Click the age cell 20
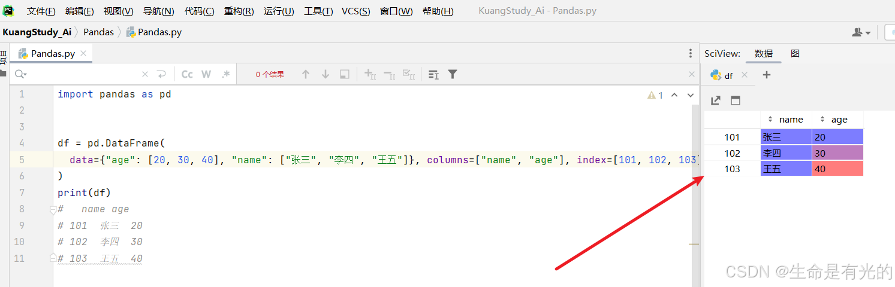 (x=837, y=137)
